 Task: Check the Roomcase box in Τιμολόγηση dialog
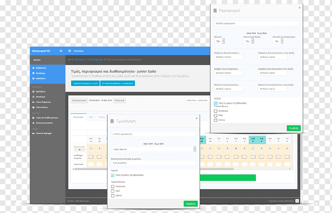[x=113, y=187]
